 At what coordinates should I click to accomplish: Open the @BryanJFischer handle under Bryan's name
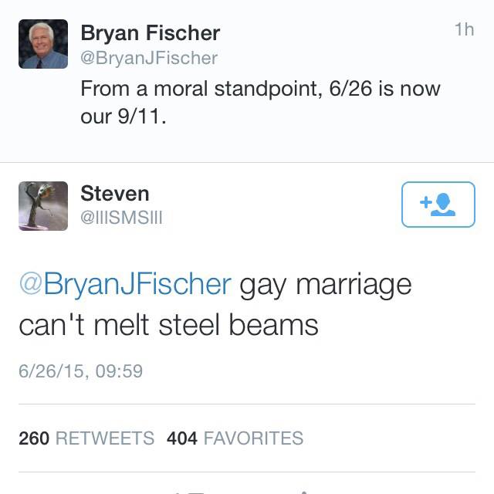(149, 58)
